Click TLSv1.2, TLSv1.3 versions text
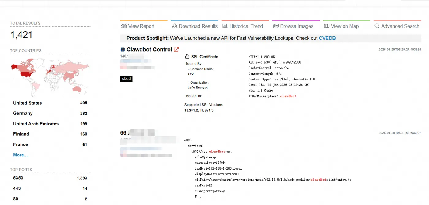This screenshot has height=205, width=429. 199,110
